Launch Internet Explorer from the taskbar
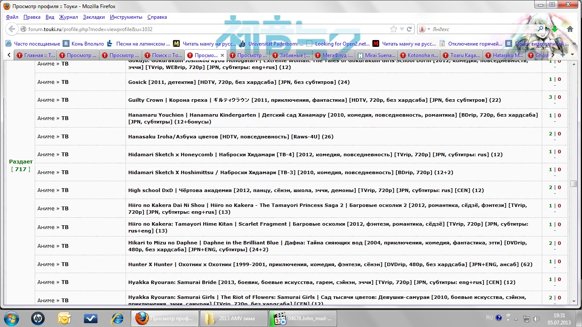This screenshot has height=327, width=582. coord(117,318)
